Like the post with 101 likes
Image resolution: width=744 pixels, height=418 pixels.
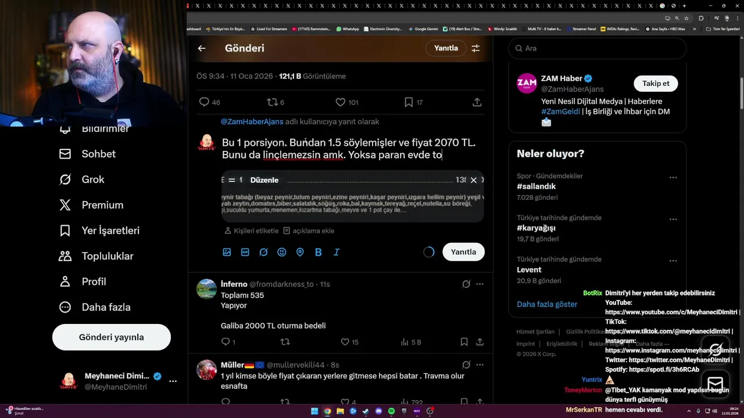(346, 102)
